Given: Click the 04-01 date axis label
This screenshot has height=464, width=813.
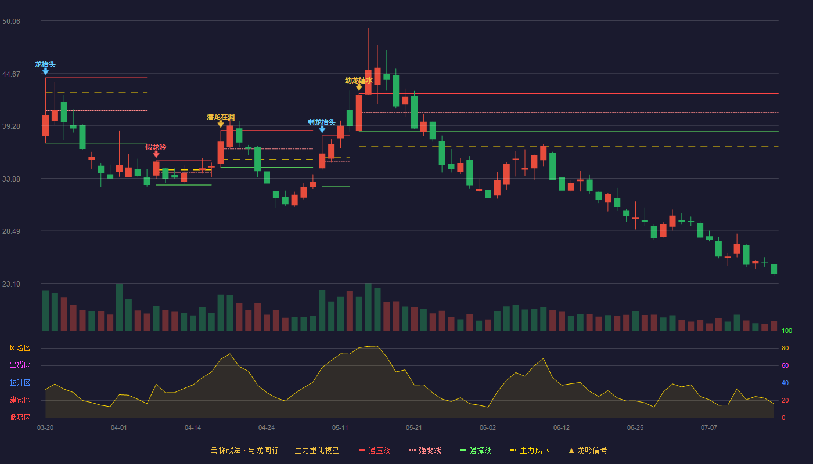Looking at the screenshot, I should [119, 427].
